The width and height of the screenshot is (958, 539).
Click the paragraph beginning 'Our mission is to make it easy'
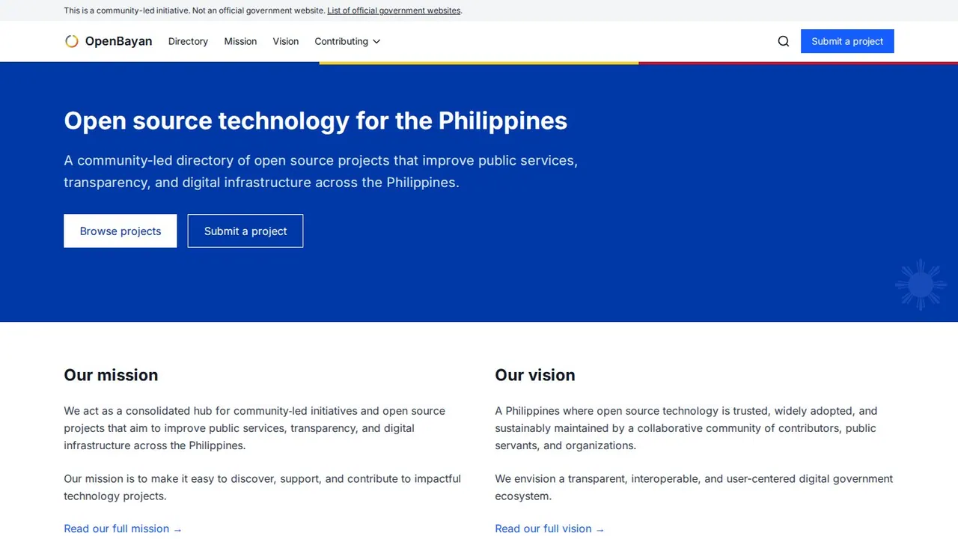click(x=262, y=487)
